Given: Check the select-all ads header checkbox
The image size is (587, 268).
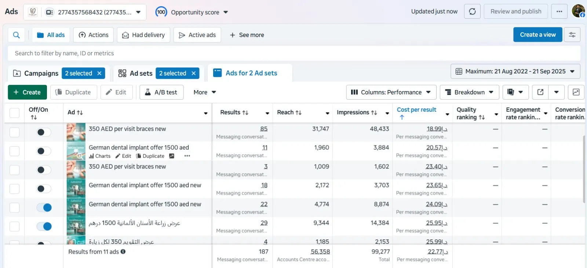Looking at the screenshot, I should [x=14, y=113].
